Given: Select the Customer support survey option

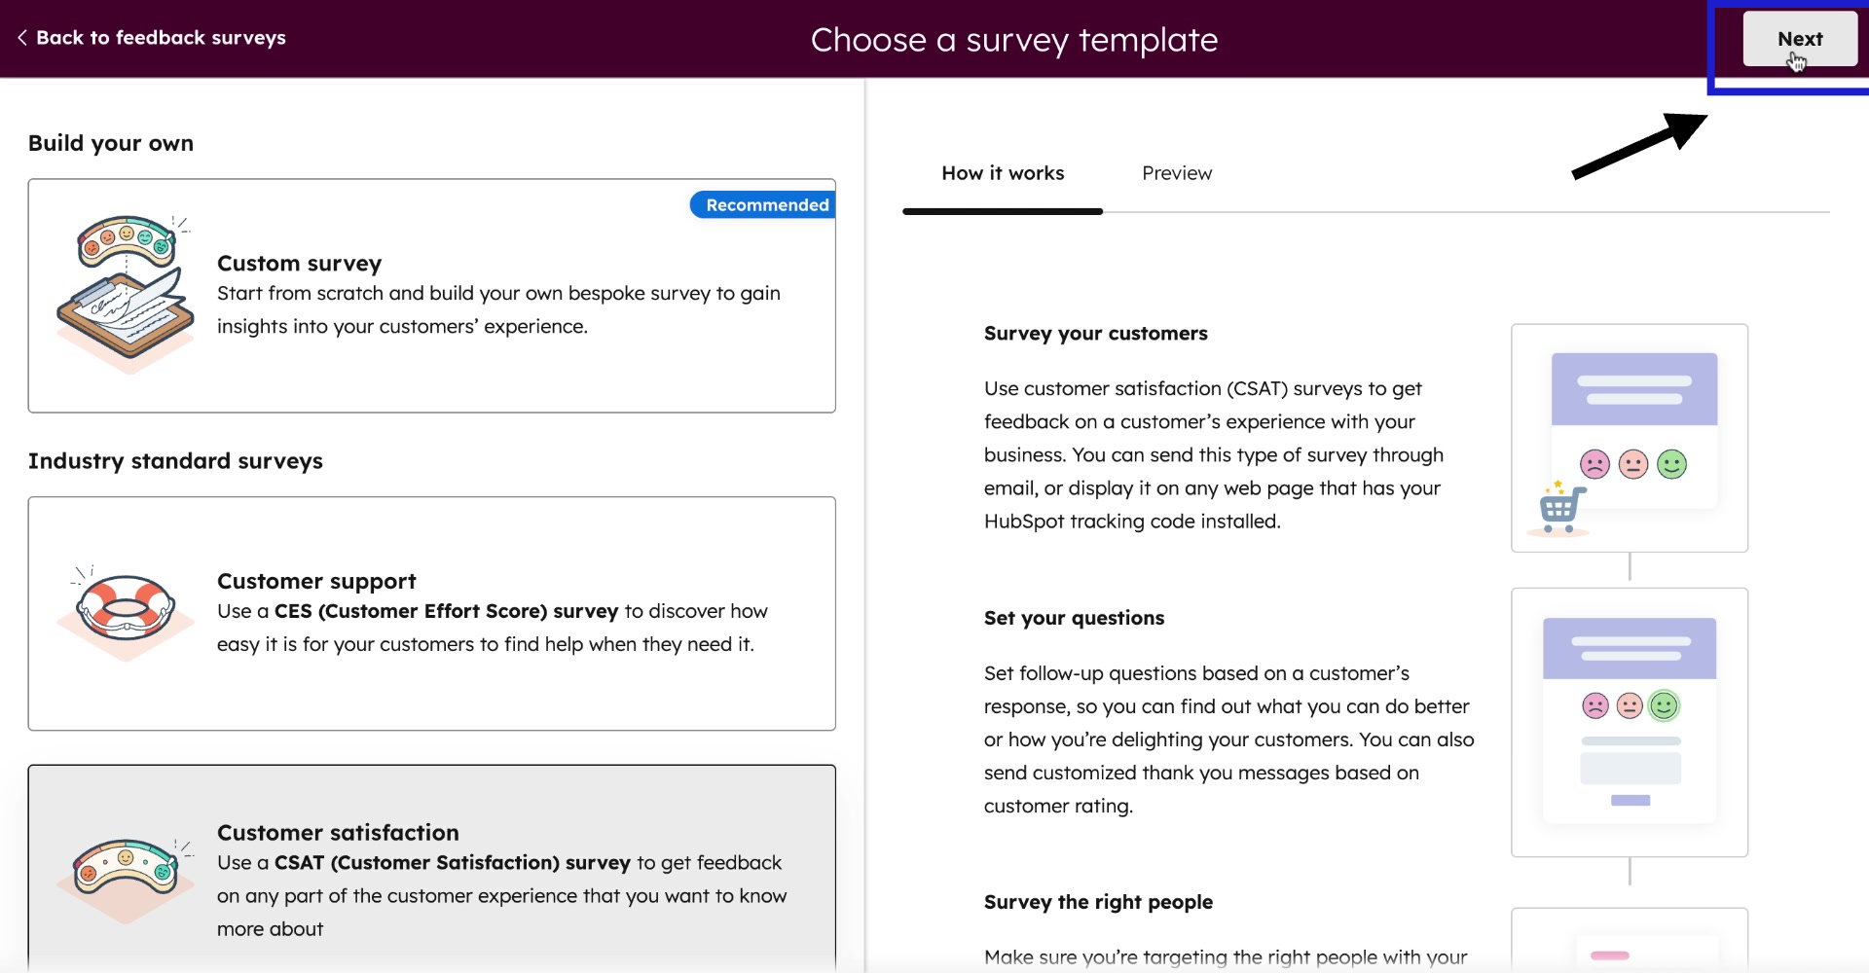Looking at the screenshot, I should [x=432, y=613].
